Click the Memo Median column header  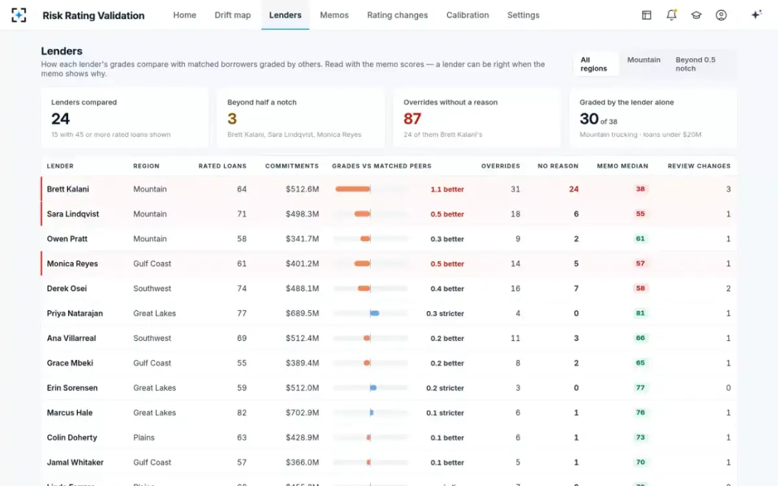tap(622, 166)
